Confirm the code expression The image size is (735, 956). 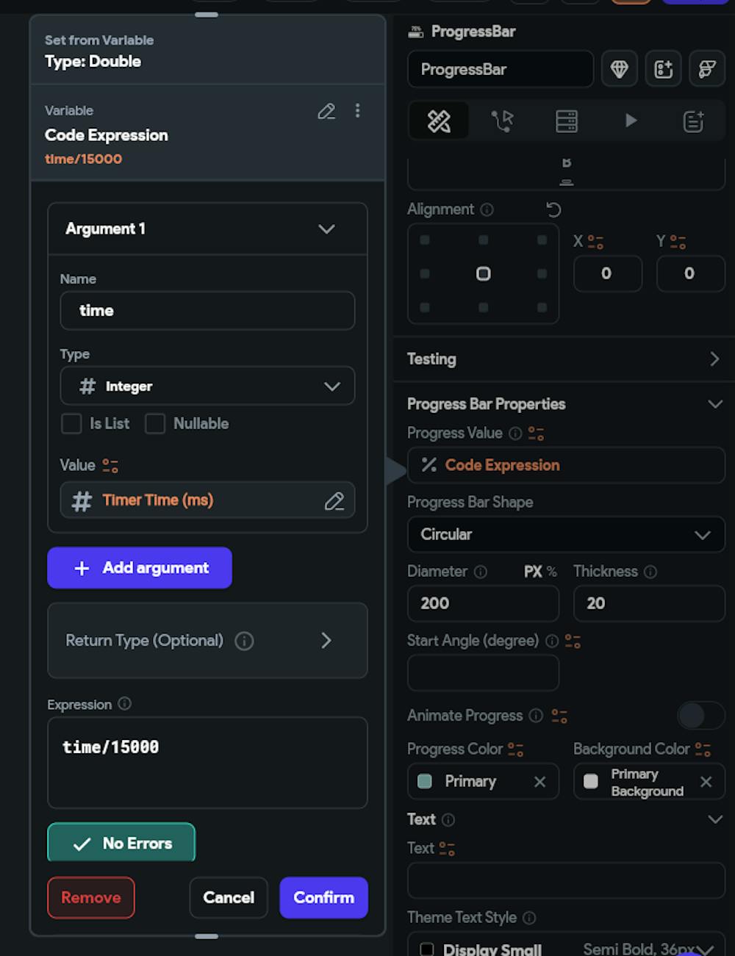323,898
